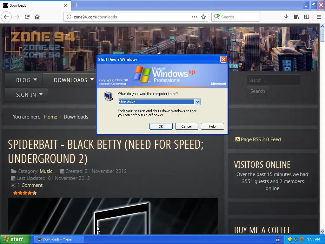
Task: Click the BUY ME A COFFEE heading
Action: (x=262, y=230)
